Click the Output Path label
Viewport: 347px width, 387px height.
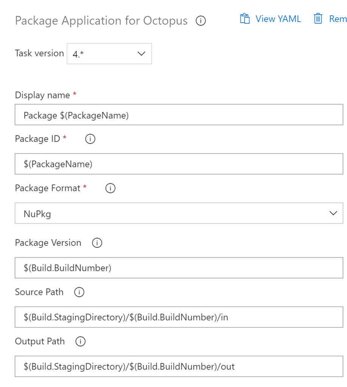pyautogui.click(x=40, y=342)
